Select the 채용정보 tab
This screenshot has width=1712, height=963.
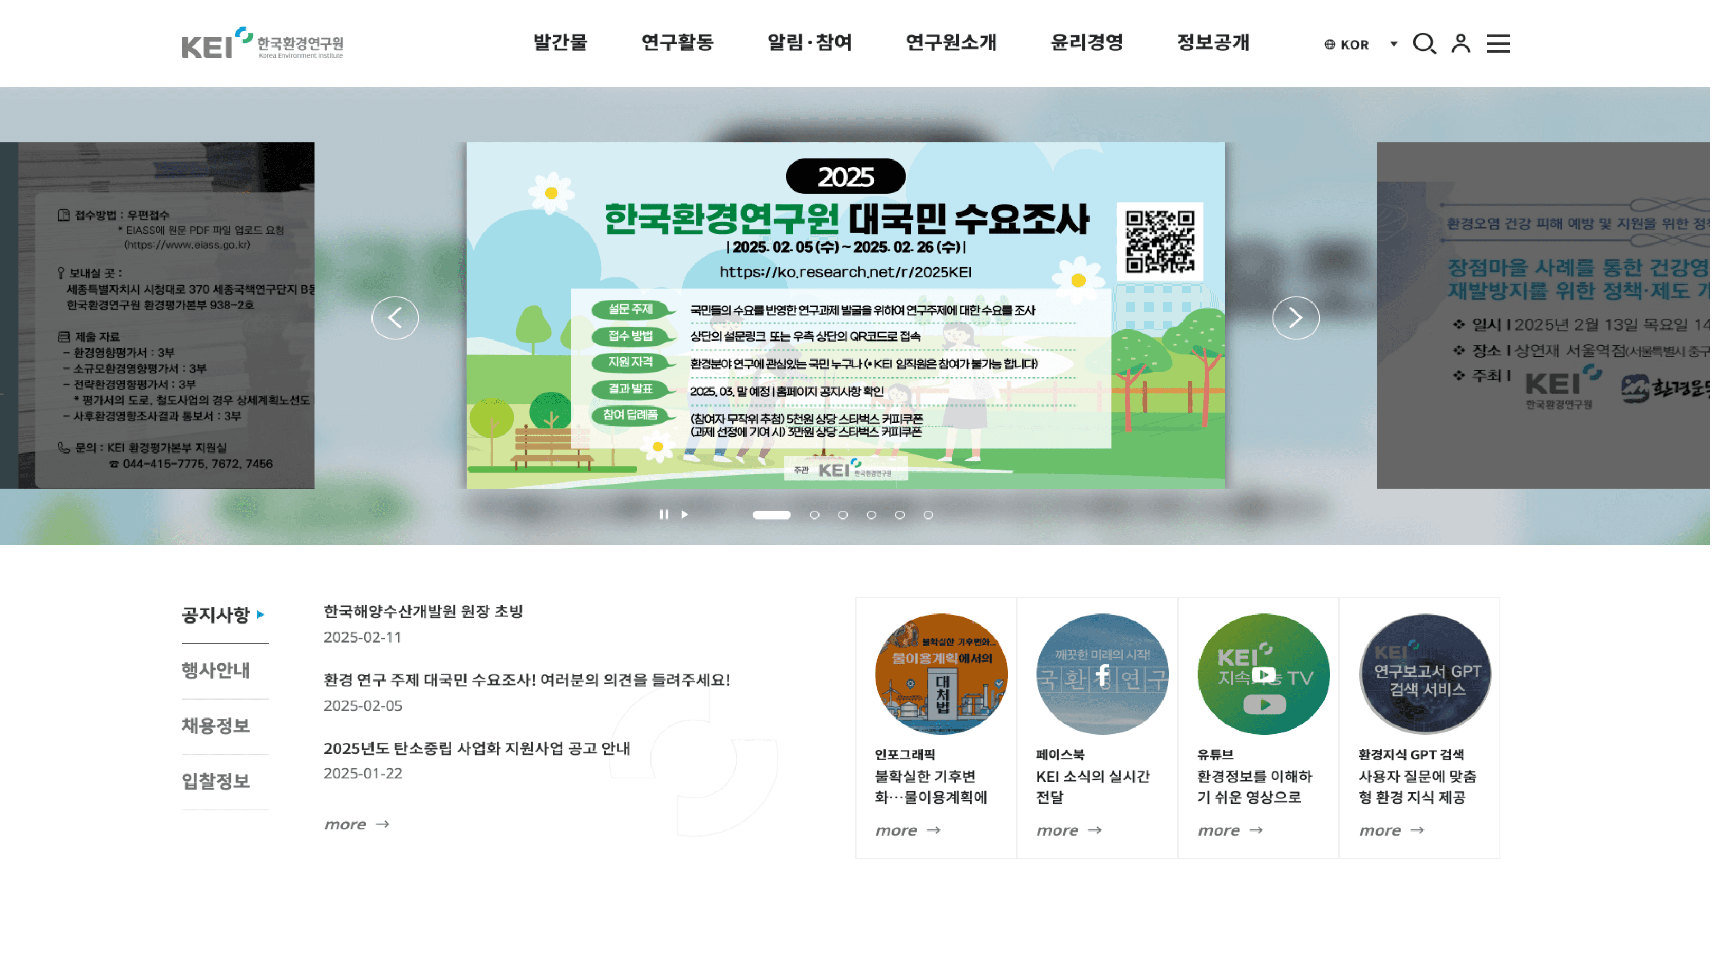pyautogui.click(x=216, y=726)
